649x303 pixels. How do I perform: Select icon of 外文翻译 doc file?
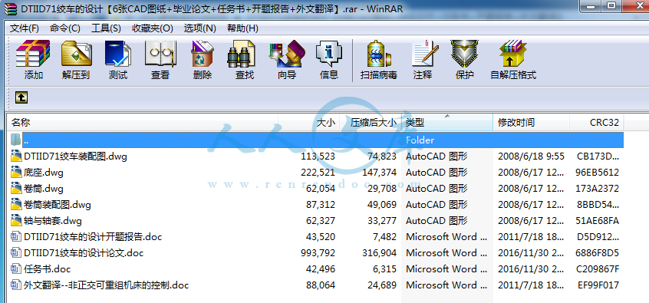pyautogui.click(x=16, y=285)
